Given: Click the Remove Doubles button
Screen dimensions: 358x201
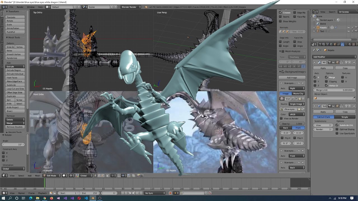Looking at the screenshot, I should pyautogui.click(x=15, y=127).
